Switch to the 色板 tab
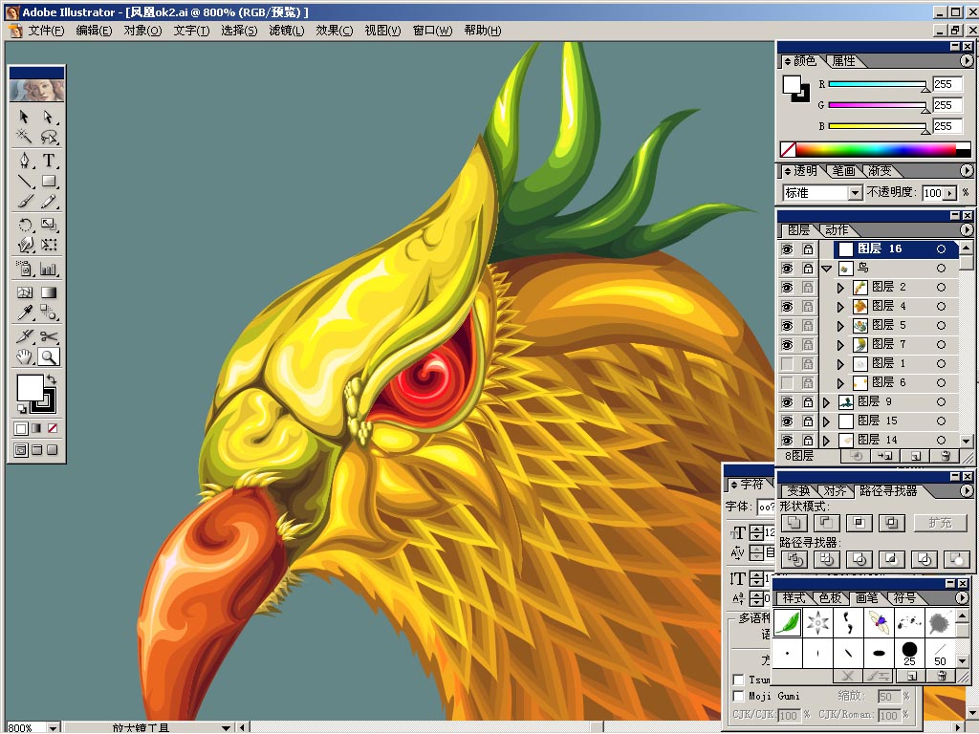 (831, 598)
